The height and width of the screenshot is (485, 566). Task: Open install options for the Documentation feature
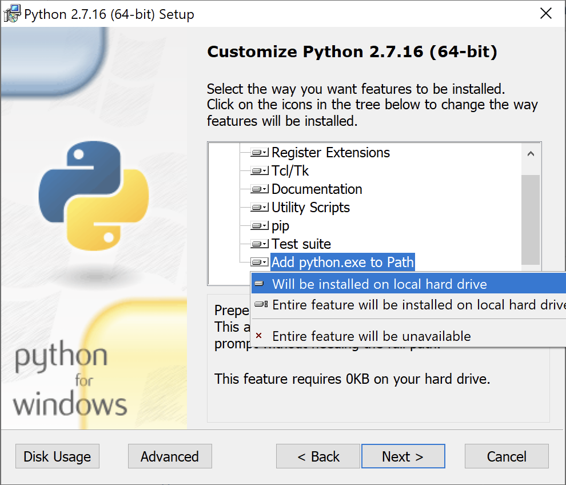tap(258, 189)
